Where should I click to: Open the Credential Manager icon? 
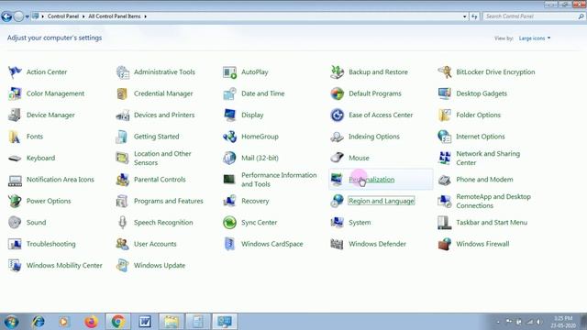coord(122,93)
